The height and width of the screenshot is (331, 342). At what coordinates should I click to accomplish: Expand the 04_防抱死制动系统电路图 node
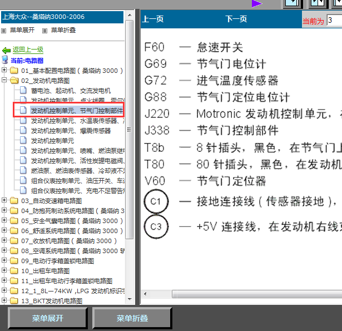(4, 210)
